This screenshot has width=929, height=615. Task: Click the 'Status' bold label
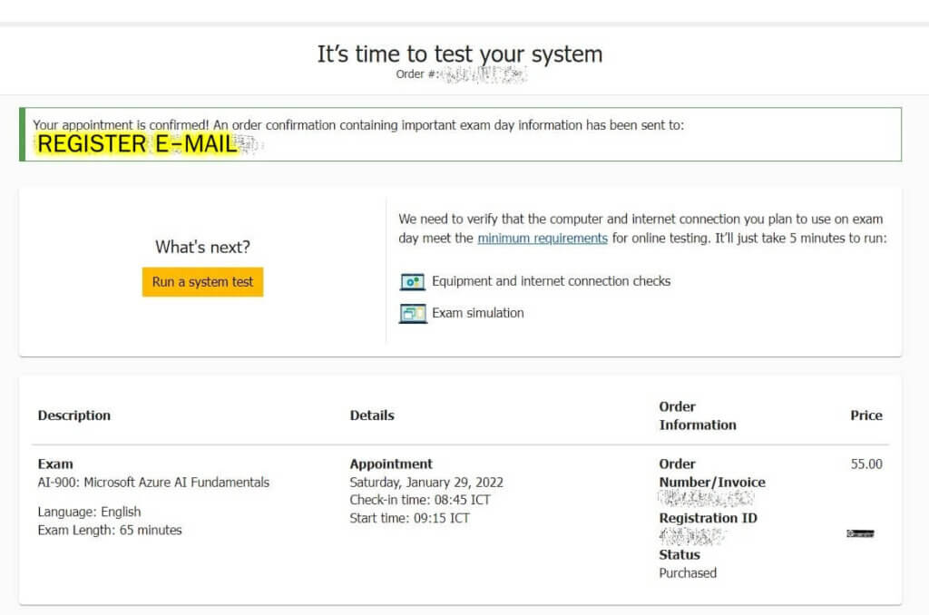click(680, 554)
